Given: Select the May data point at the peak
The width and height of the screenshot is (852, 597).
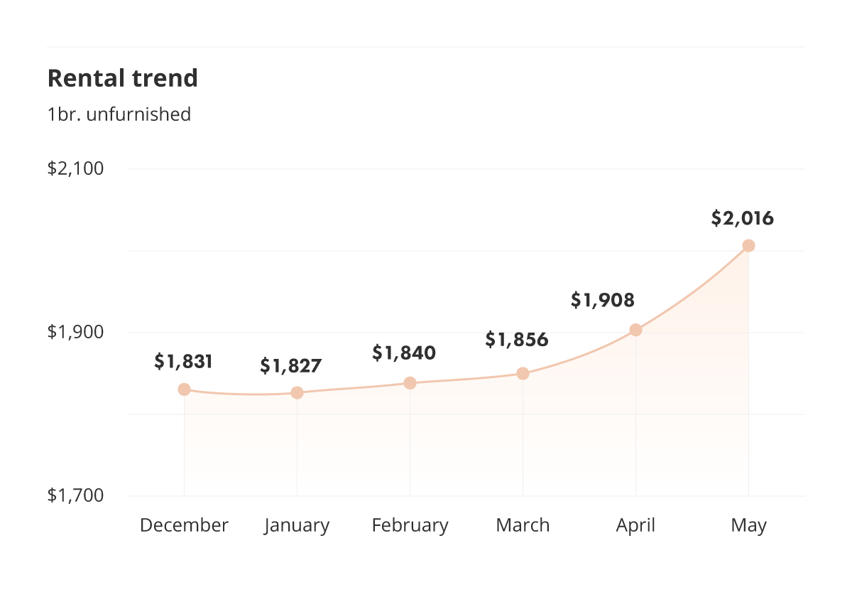Looking at the screenshot, I should point(748,246).
